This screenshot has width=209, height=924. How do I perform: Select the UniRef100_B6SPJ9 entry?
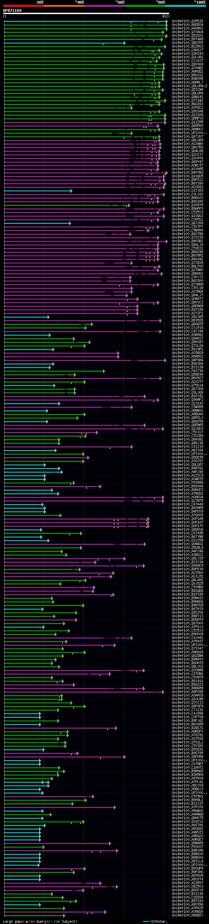click(x=187, y=890)
